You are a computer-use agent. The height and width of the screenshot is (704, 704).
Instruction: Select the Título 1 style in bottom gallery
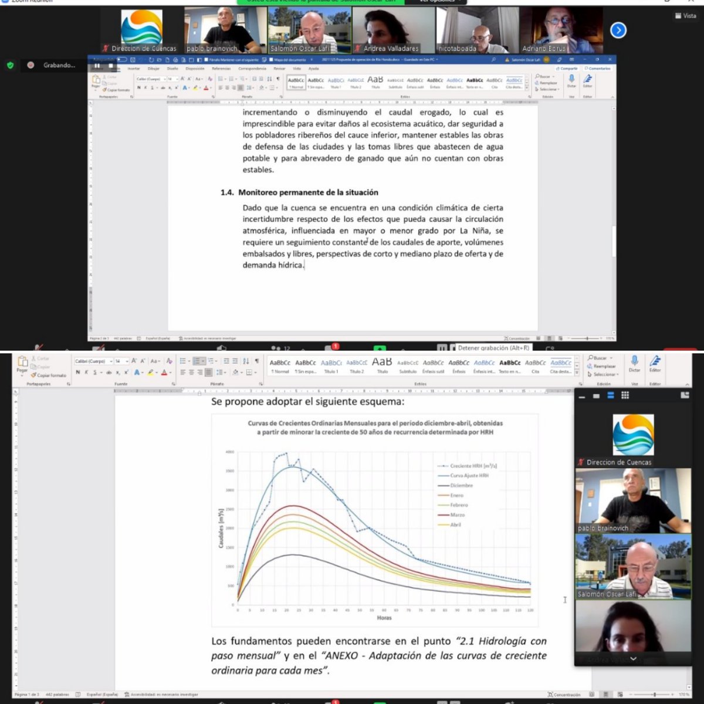click(331, 366)
